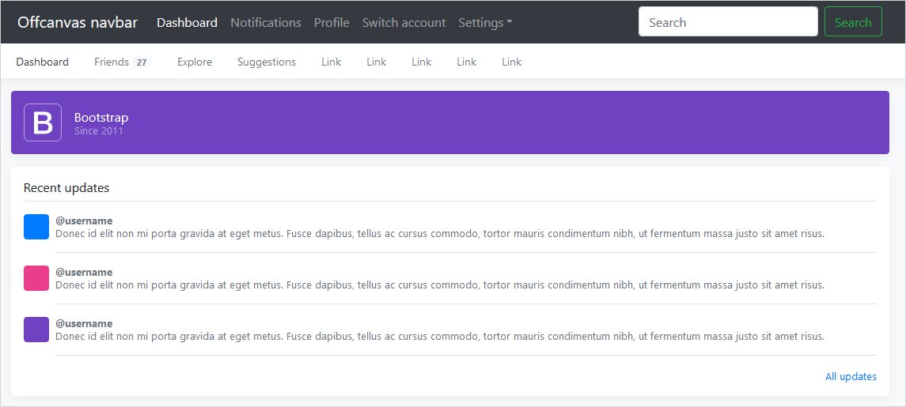The height and width of the screenshot is (407, 906).
Task: Click the Offcanvas navbar brand title
Action: 78,22
